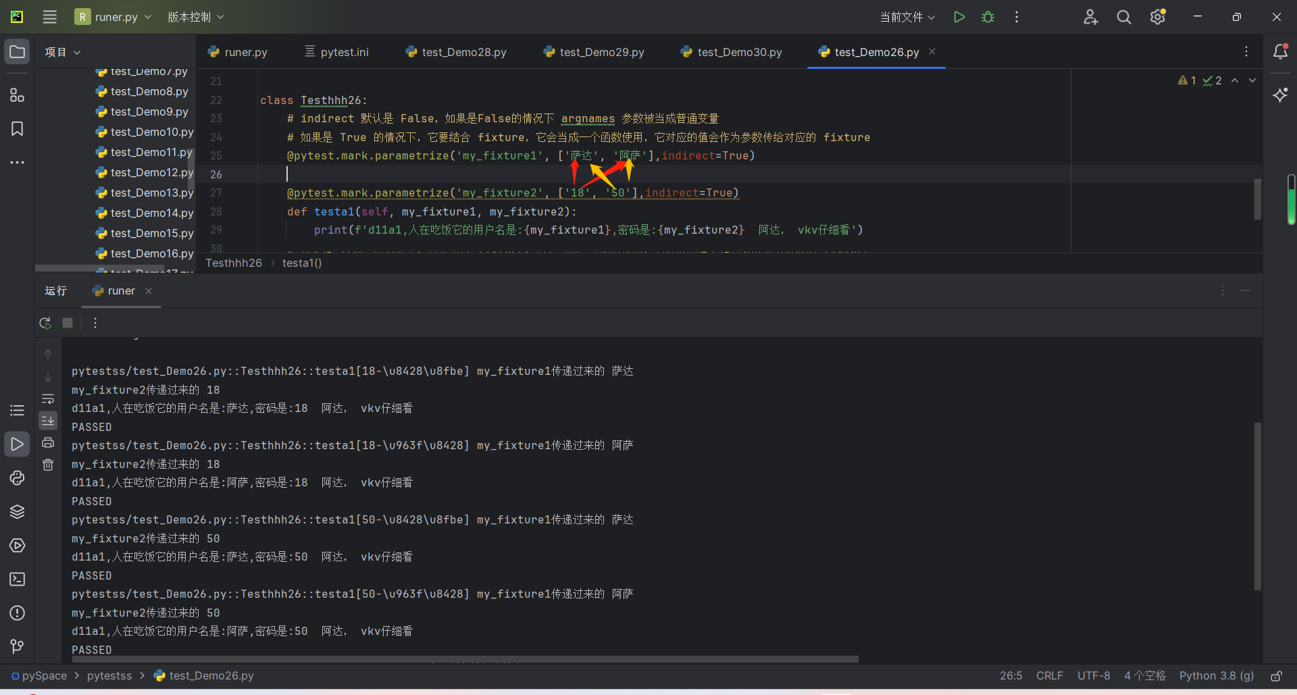Open editor tabs more options menu
1297x695 pixels.
point(1246,51)
